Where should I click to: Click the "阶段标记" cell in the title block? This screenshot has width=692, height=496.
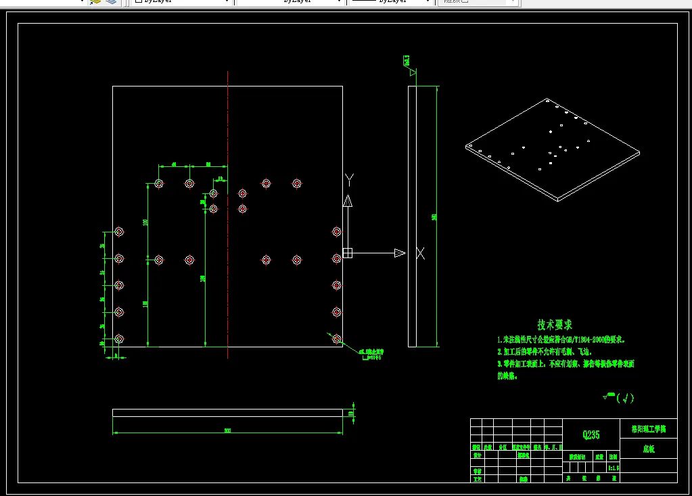[577, 457]
